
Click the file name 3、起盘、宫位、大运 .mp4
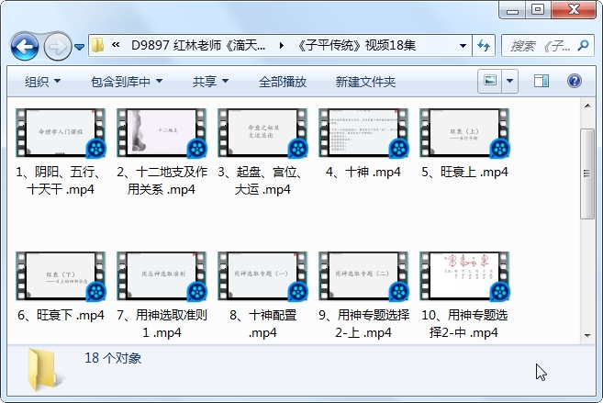(262, 180)
